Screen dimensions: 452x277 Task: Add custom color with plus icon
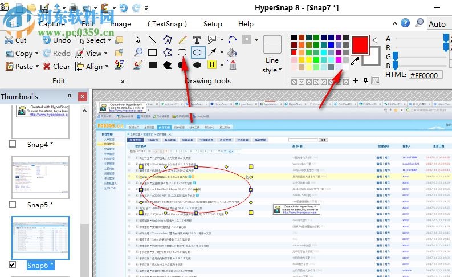point(355,81)
